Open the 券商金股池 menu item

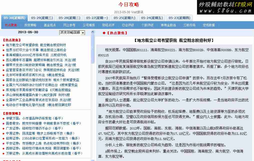click(168, 25)
